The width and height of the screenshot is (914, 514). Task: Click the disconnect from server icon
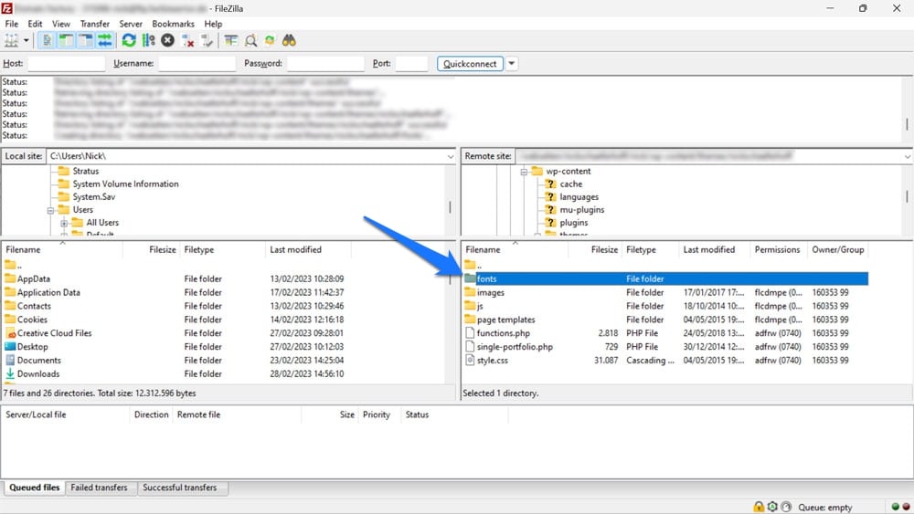(187, 40)
